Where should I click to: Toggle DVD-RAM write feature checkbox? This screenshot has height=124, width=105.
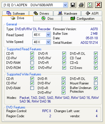[32, 88]
